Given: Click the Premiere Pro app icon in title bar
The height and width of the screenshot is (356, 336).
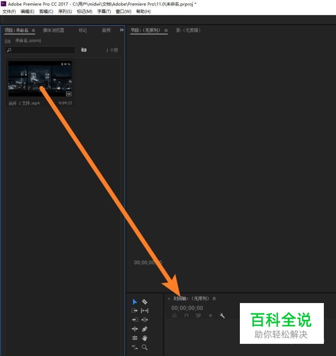Looking at the screenshot, I should coord(3,4).
